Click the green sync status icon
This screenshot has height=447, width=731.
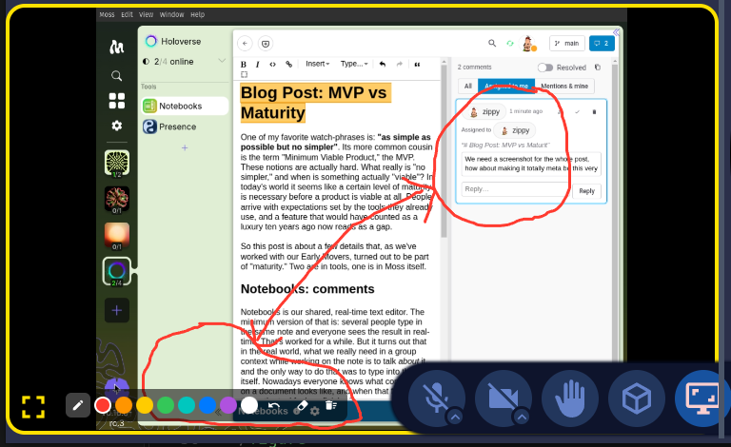click(510, 44)
